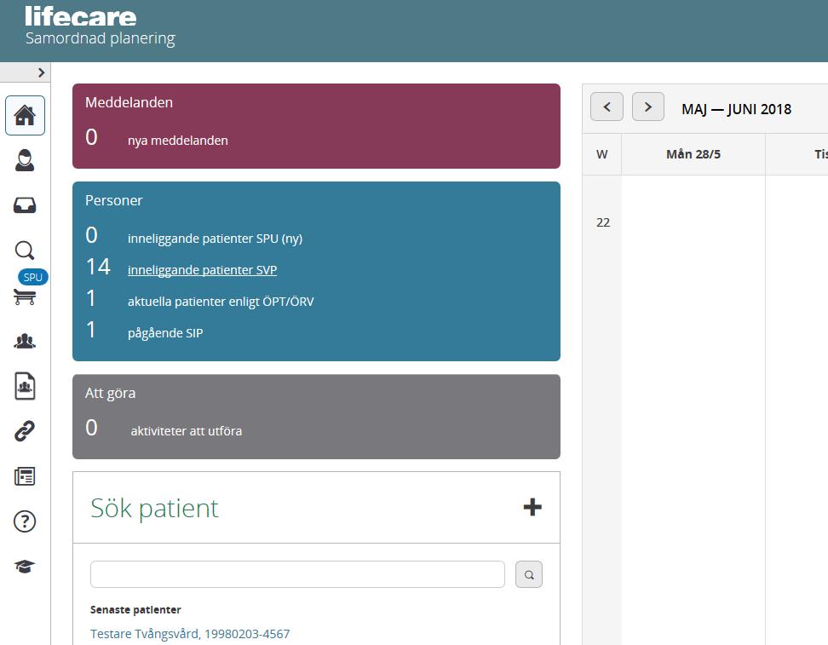Open the graduation cap training icon
Viewport: 828px width, 645px height.
(x=25, y=567)
